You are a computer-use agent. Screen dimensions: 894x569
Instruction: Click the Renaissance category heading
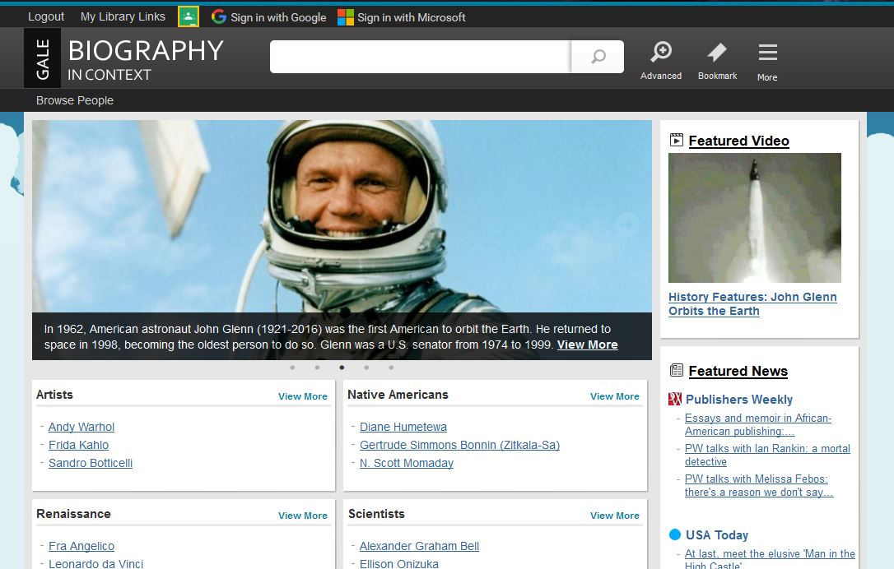pos(73,514)
